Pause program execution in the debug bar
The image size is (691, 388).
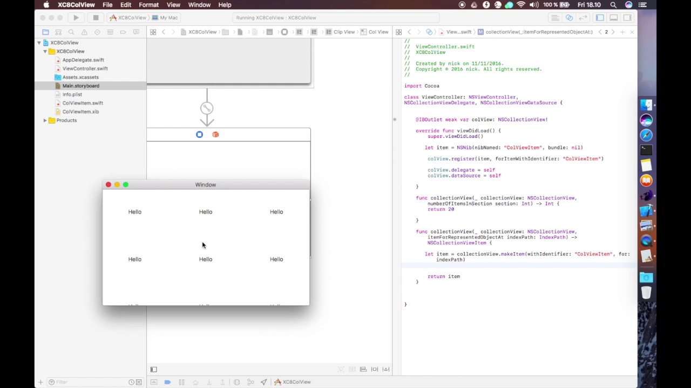(x=181, y=382)
